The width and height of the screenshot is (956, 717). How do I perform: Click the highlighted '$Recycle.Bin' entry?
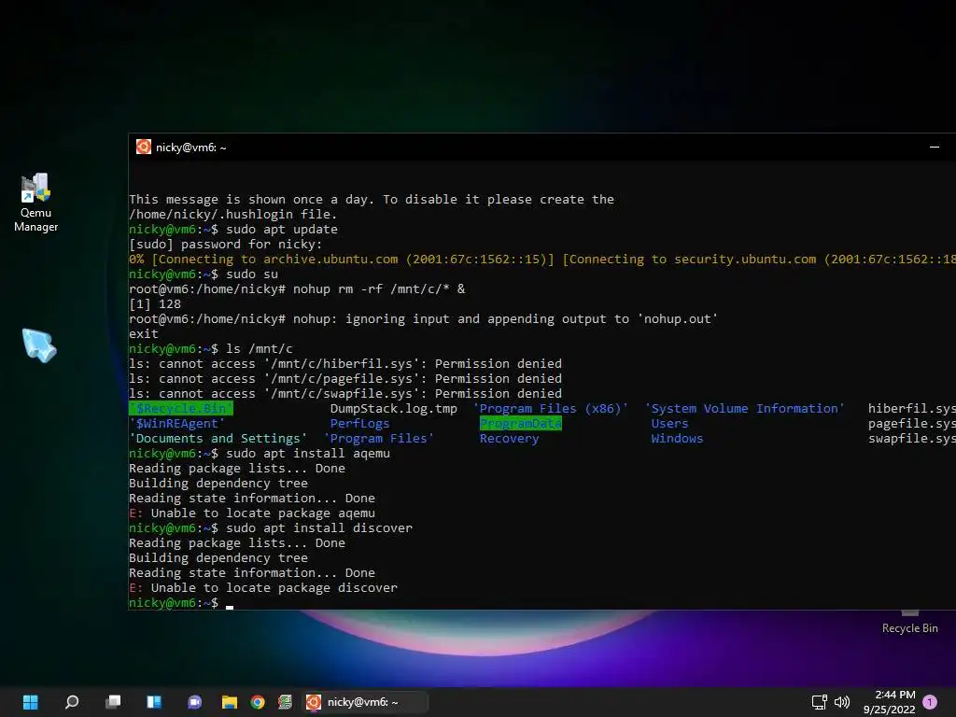click(x=181, y=409)
